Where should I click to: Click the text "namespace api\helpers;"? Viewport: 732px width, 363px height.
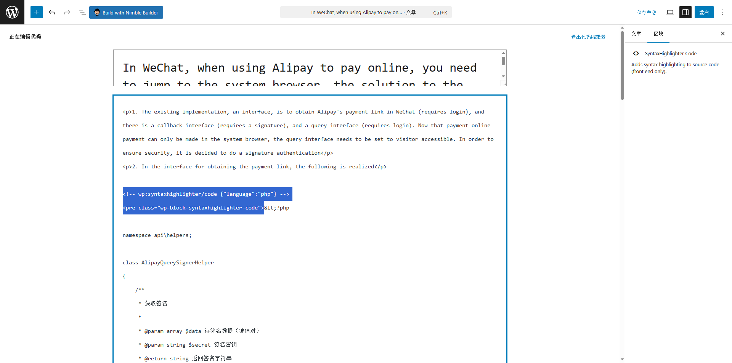coord(157,235)
